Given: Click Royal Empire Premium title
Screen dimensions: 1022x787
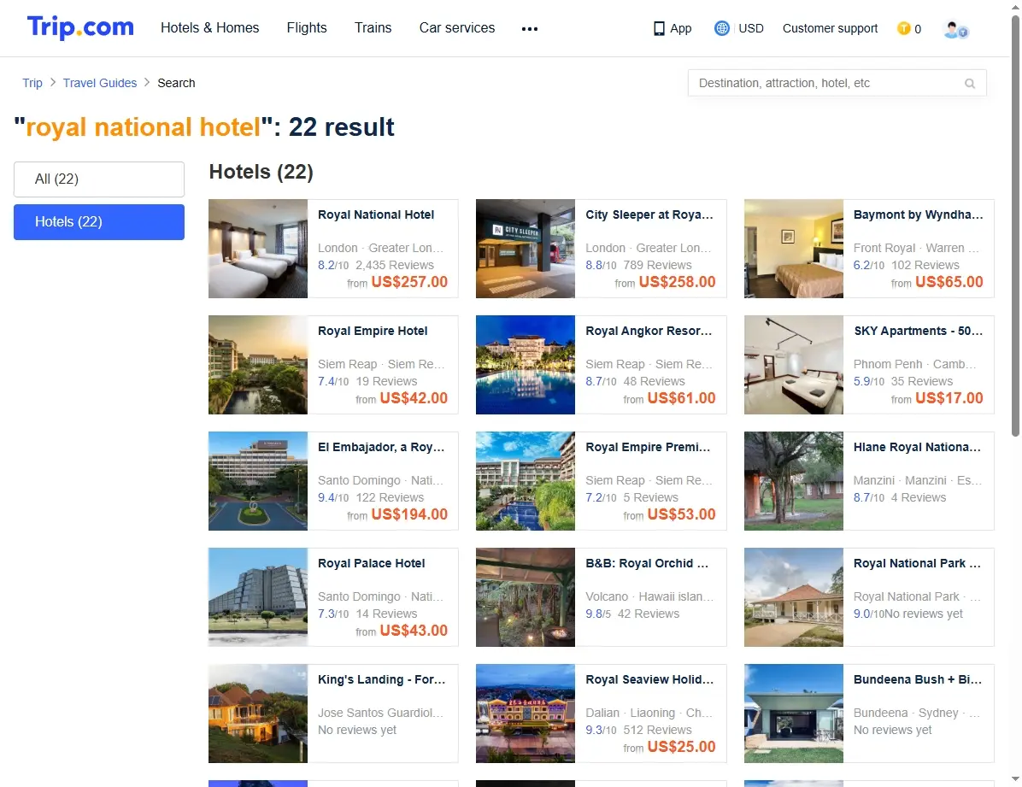Looking at the screenshot, I should [648, 447].
